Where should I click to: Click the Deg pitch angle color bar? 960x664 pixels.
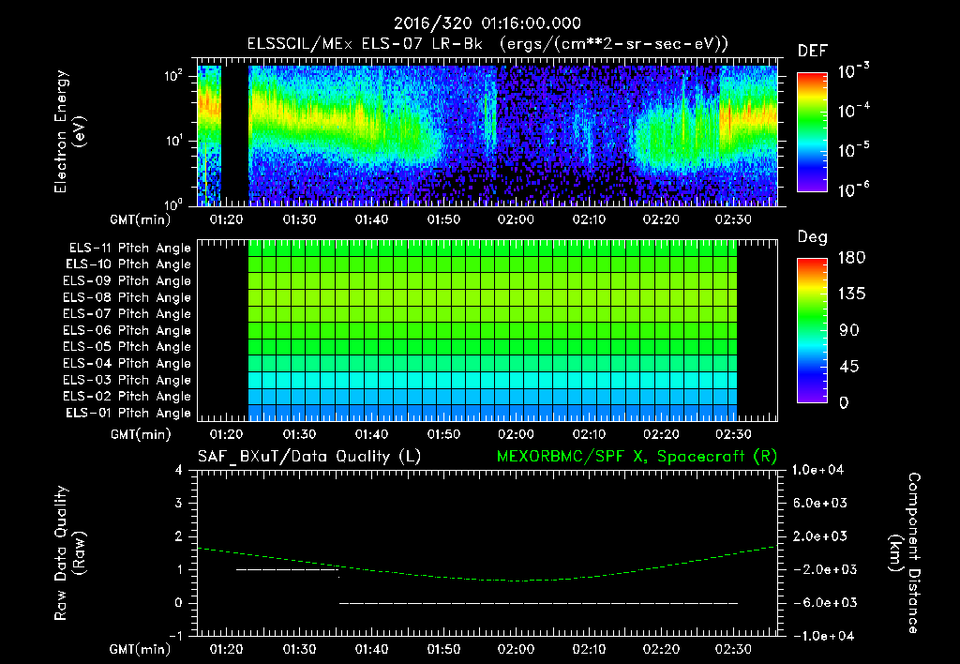812,330
